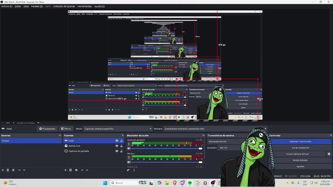Open audio mixer menu three-dots at bottom
Image resolution: width=333 pixels, height=187 pixels.
point(134,170)
